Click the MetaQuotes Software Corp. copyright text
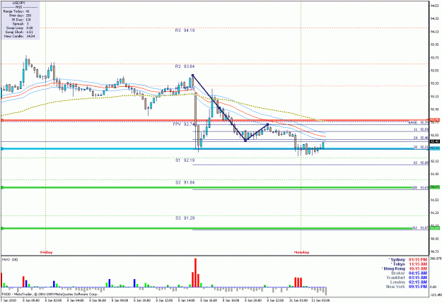The height and width of the screenshot is (303, 442). pyautogui.click(x=75, y=294)
